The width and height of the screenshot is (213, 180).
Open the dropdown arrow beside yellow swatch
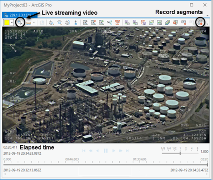[12, 22]
